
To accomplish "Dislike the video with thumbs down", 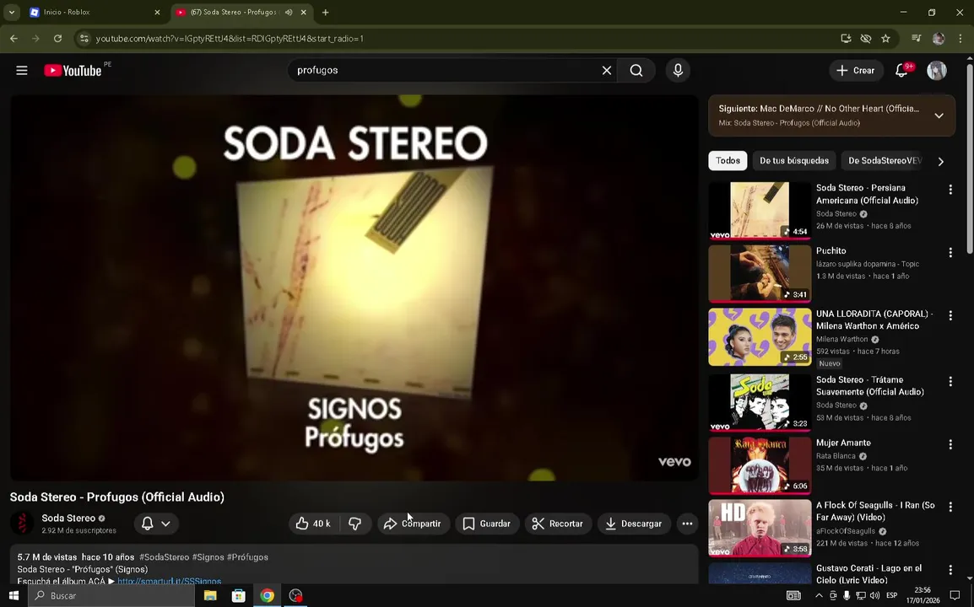I will [x=355, y=524].
